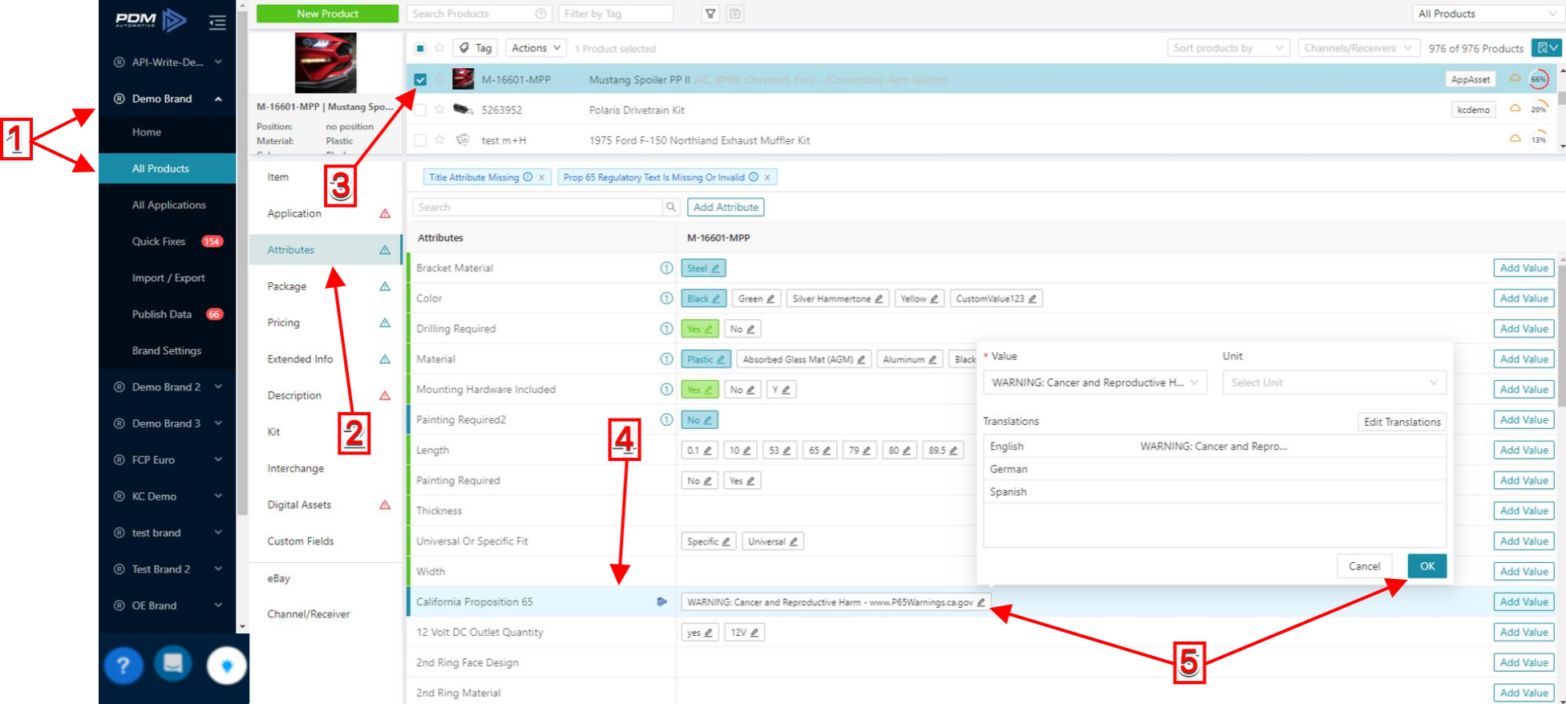This screenshot has width=1566, height=704.
Task: Switch to the Digital Assets tab
Action: (x=325, y=504)
